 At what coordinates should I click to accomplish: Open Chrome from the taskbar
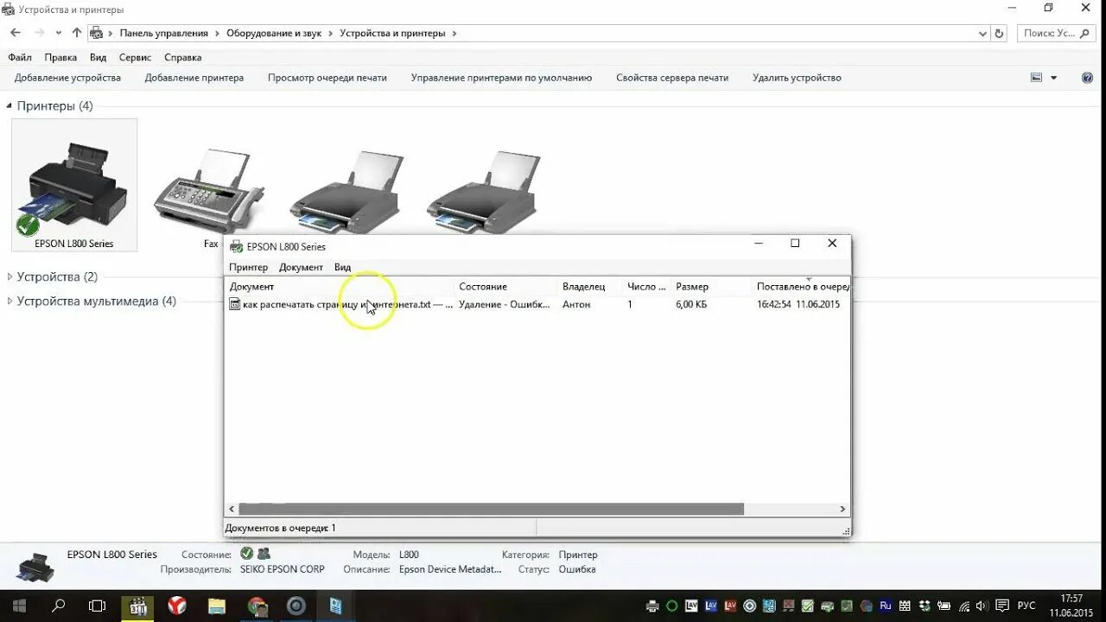257,606
